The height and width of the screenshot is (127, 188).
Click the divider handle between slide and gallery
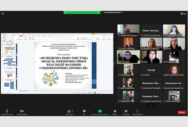tap(114, 63)
